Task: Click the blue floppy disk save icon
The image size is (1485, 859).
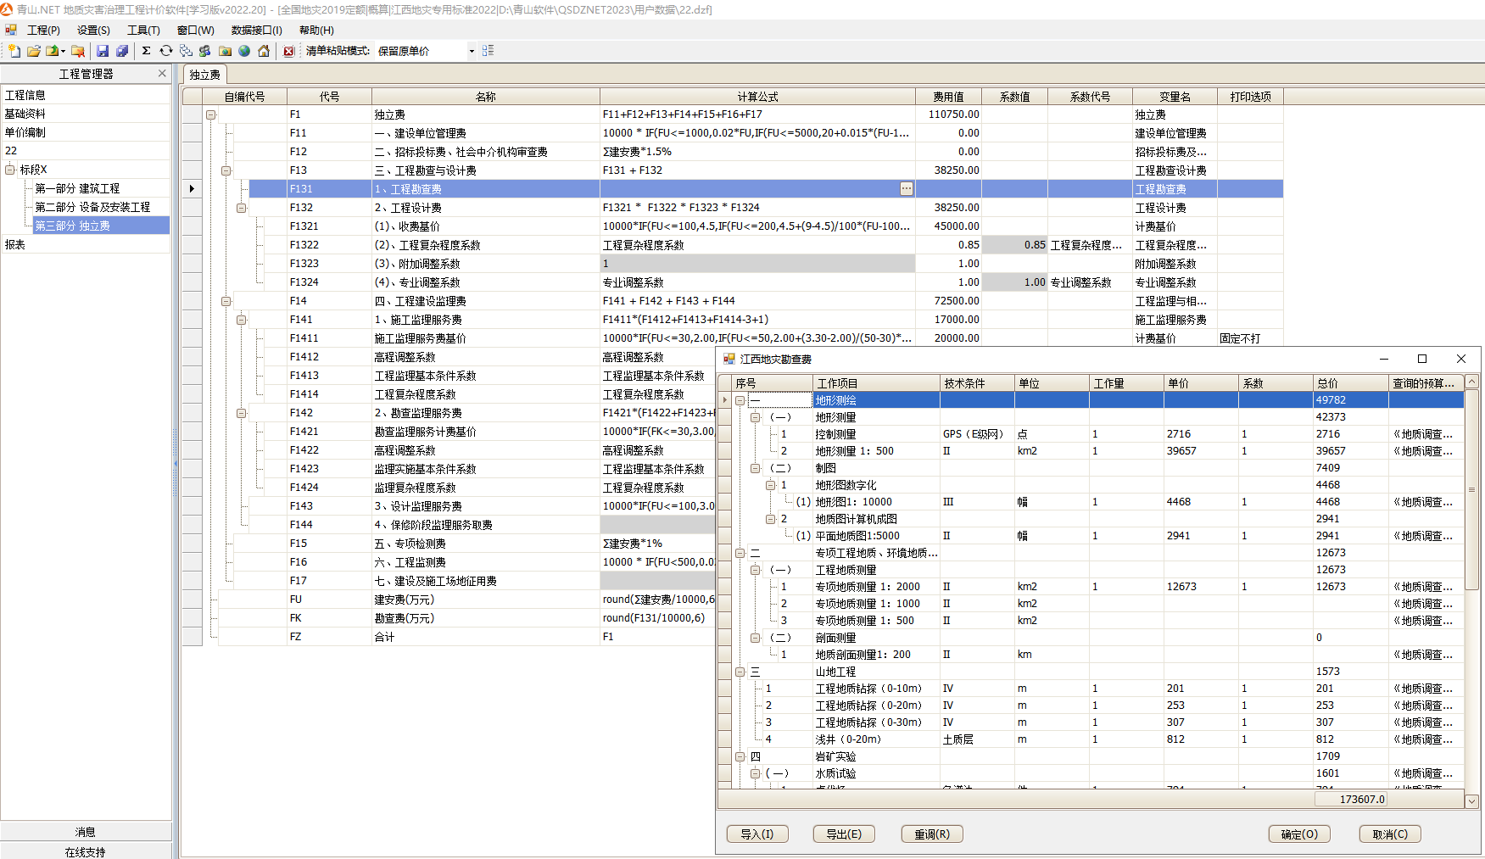Action: [x=103, y=51]
